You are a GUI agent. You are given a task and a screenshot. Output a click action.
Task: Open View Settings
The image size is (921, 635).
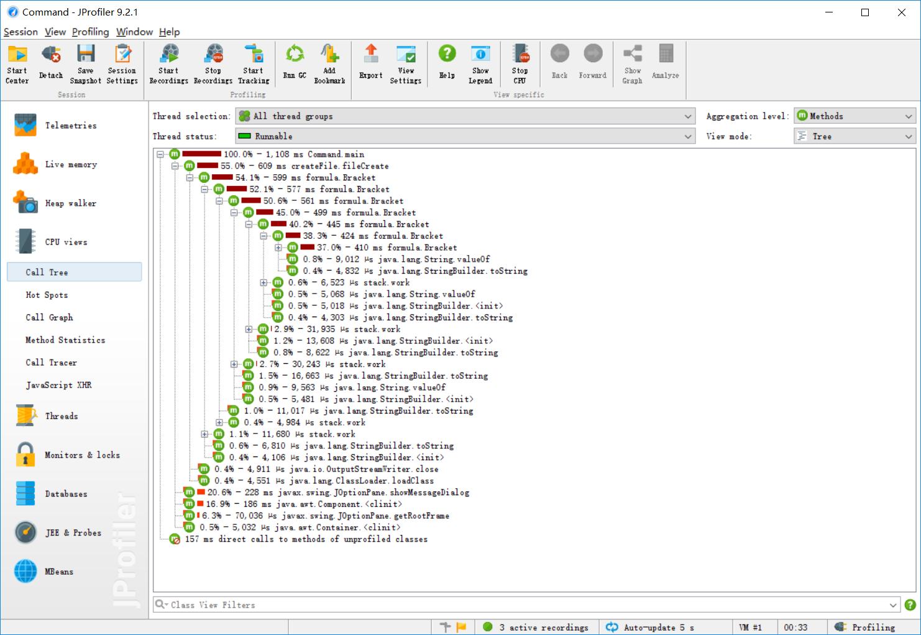[406, 64]
